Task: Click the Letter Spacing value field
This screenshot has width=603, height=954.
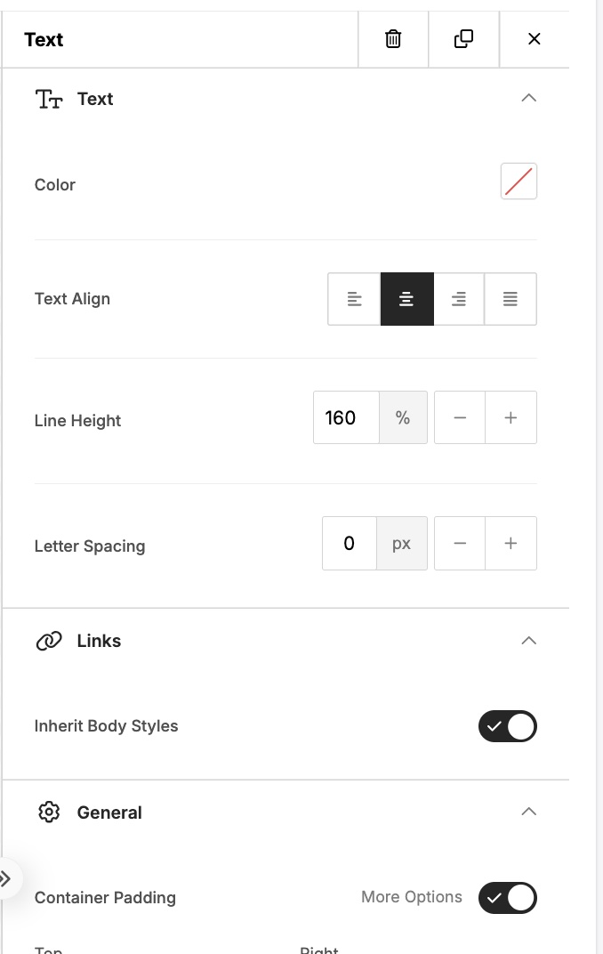Action: 350,544
